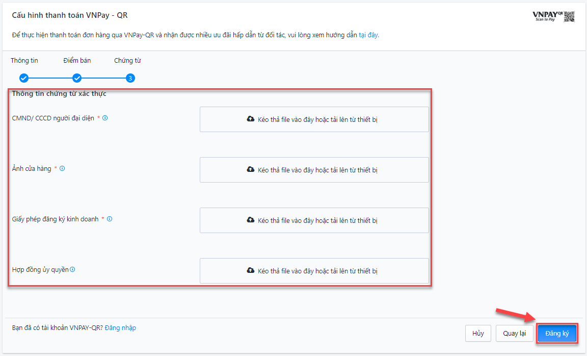Click label 'CMND/ CCCD người đại diện'
This screenshot has width=587, height=356.
(x=53, y=118)
